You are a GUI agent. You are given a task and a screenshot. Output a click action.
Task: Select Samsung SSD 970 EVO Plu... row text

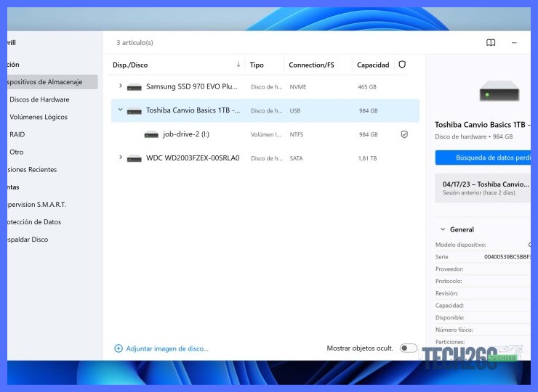191,86
